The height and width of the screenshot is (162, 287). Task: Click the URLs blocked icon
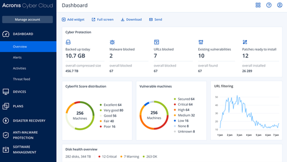156,42
